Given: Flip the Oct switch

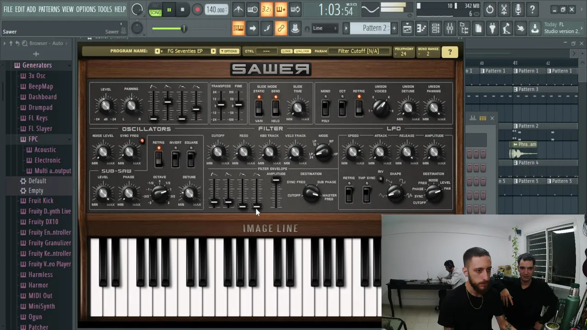Looking at the screenshot, I should [x=342, y=108].
